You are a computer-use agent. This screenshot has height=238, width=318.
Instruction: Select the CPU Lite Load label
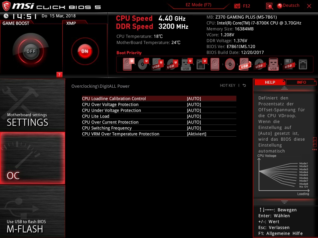click(x=96, y=116)
